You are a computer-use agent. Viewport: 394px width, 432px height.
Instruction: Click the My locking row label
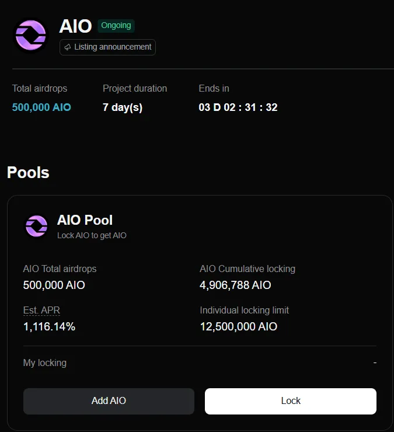tap(45, 363)
